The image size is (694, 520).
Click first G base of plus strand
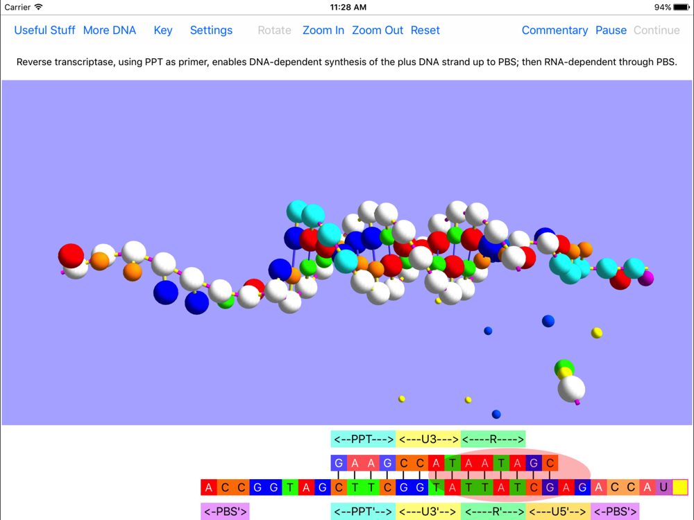339,463
